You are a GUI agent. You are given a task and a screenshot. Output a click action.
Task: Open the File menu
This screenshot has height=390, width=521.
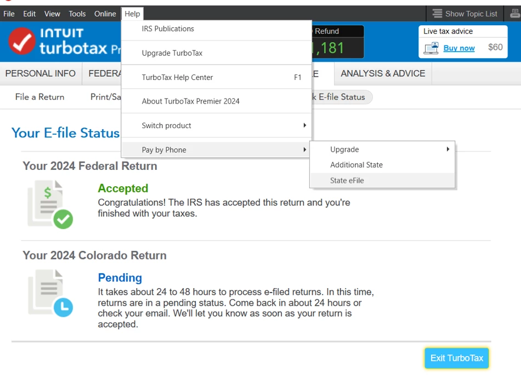coord(9,14)
